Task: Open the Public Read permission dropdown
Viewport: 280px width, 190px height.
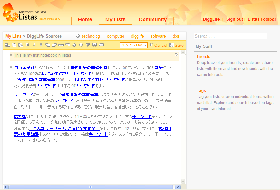Action: tap(134, 45)
